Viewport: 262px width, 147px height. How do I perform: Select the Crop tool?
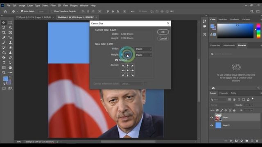point(4,33)
